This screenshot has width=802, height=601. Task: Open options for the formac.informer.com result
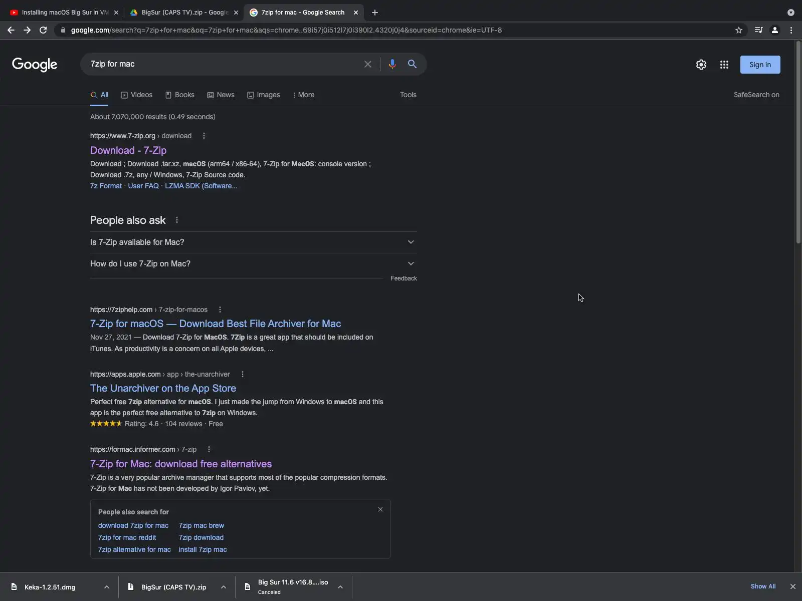click(x=209, y=449)
